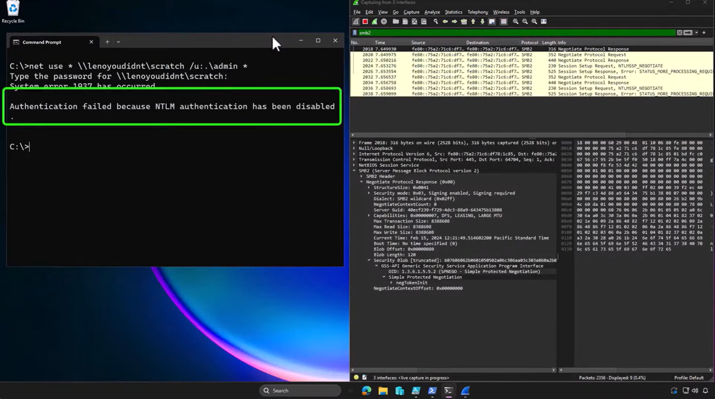Expand the SMB2 Header tree node

361,176
